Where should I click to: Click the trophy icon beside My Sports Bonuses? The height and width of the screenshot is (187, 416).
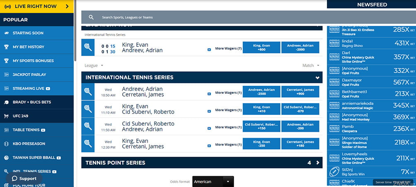[x=6, y=61]
